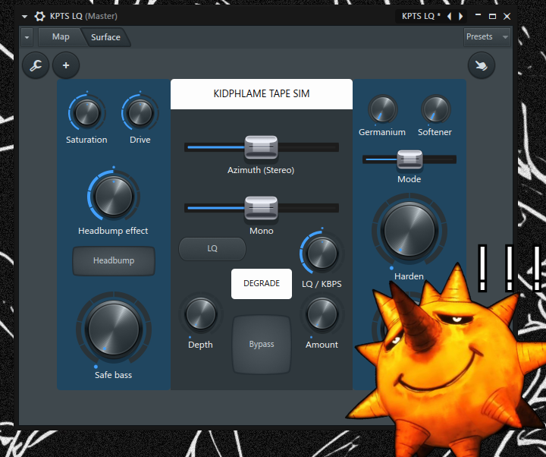Switch to the Surface tab
Viewport: 546px width, 457px height.
click(x=105, y=37)
